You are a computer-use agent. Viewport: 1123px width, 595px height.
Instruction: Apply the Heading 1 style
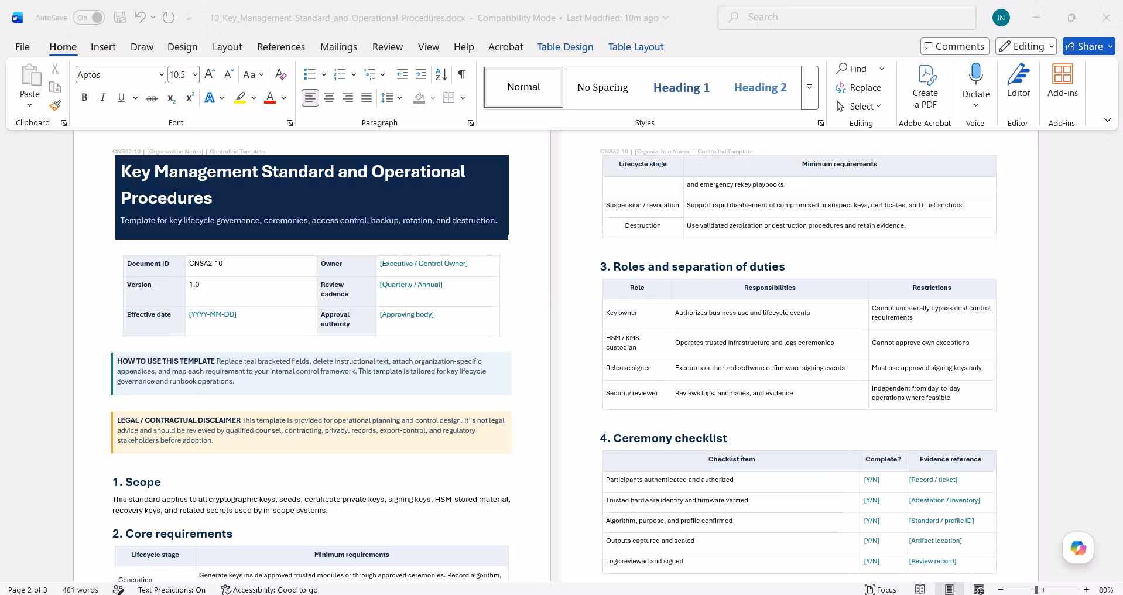pos(682,87)
